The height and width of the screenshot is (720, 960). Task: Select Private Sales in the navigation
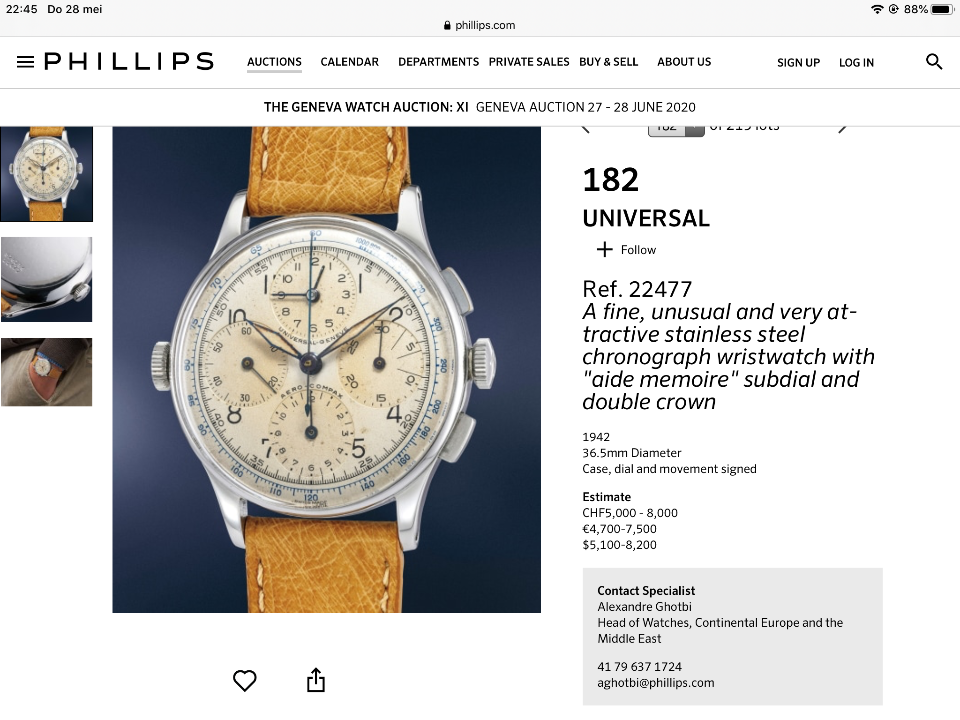point(529,62)
